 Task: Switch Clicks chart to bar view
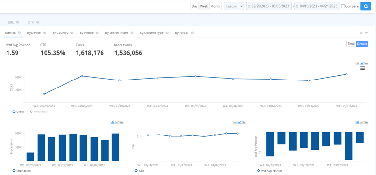click(357, 64)
